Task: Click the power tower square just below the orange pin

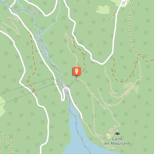Action: 77,77
